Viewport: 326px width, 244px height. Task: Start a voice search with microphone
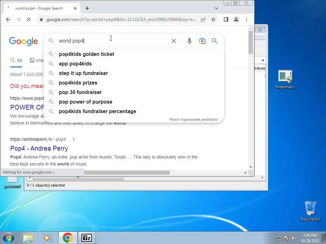tap(189, 41)
